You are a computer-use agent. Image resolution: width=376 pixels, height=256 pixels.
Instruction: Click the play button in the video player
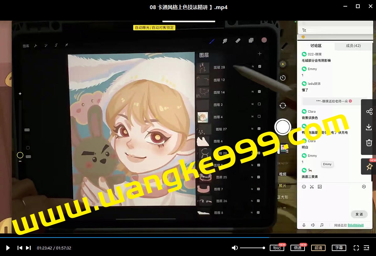[8, 248]
